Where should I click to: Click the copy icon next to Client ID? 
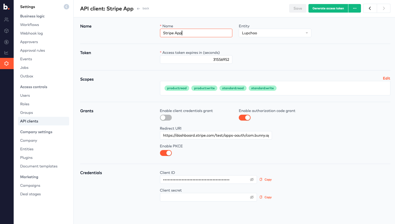point(261,180)
